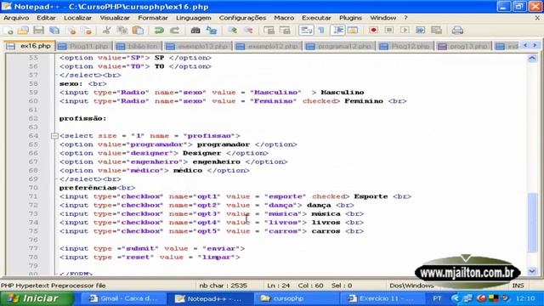This screenshot has width=544, height=306.
Task: Click the editor scrollbar up arrow
Action: pyautogui.click(x=532, y=59)
